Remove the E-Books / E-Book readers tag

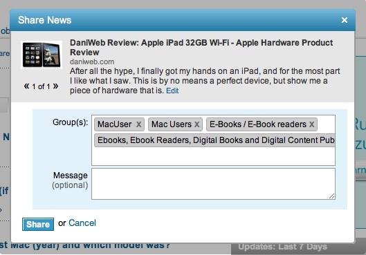click(x=311, y=124)
